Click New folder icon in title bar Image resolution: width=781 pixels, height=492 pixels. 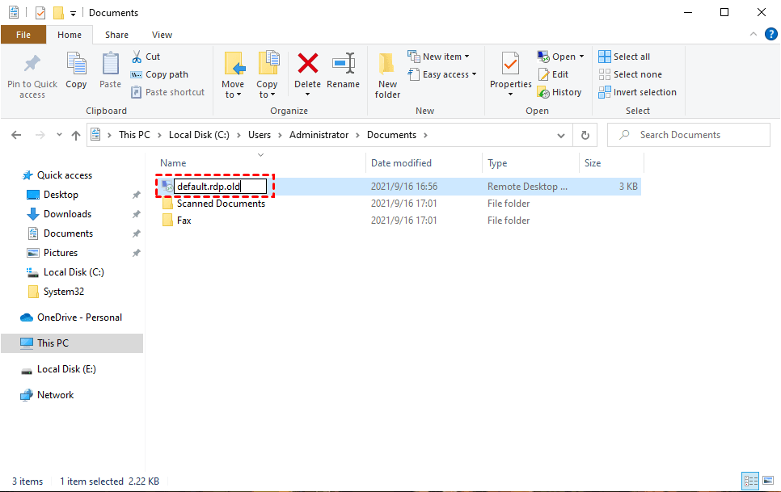tap(58, 12)
